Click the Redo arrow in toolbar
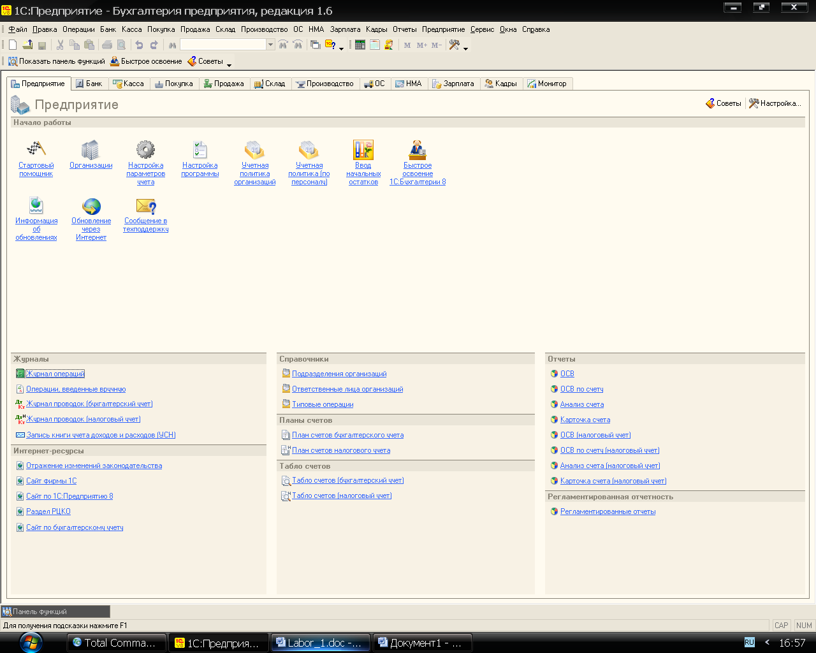The height and width of the screenshot is (653, 816). click(x=154, y=45)
